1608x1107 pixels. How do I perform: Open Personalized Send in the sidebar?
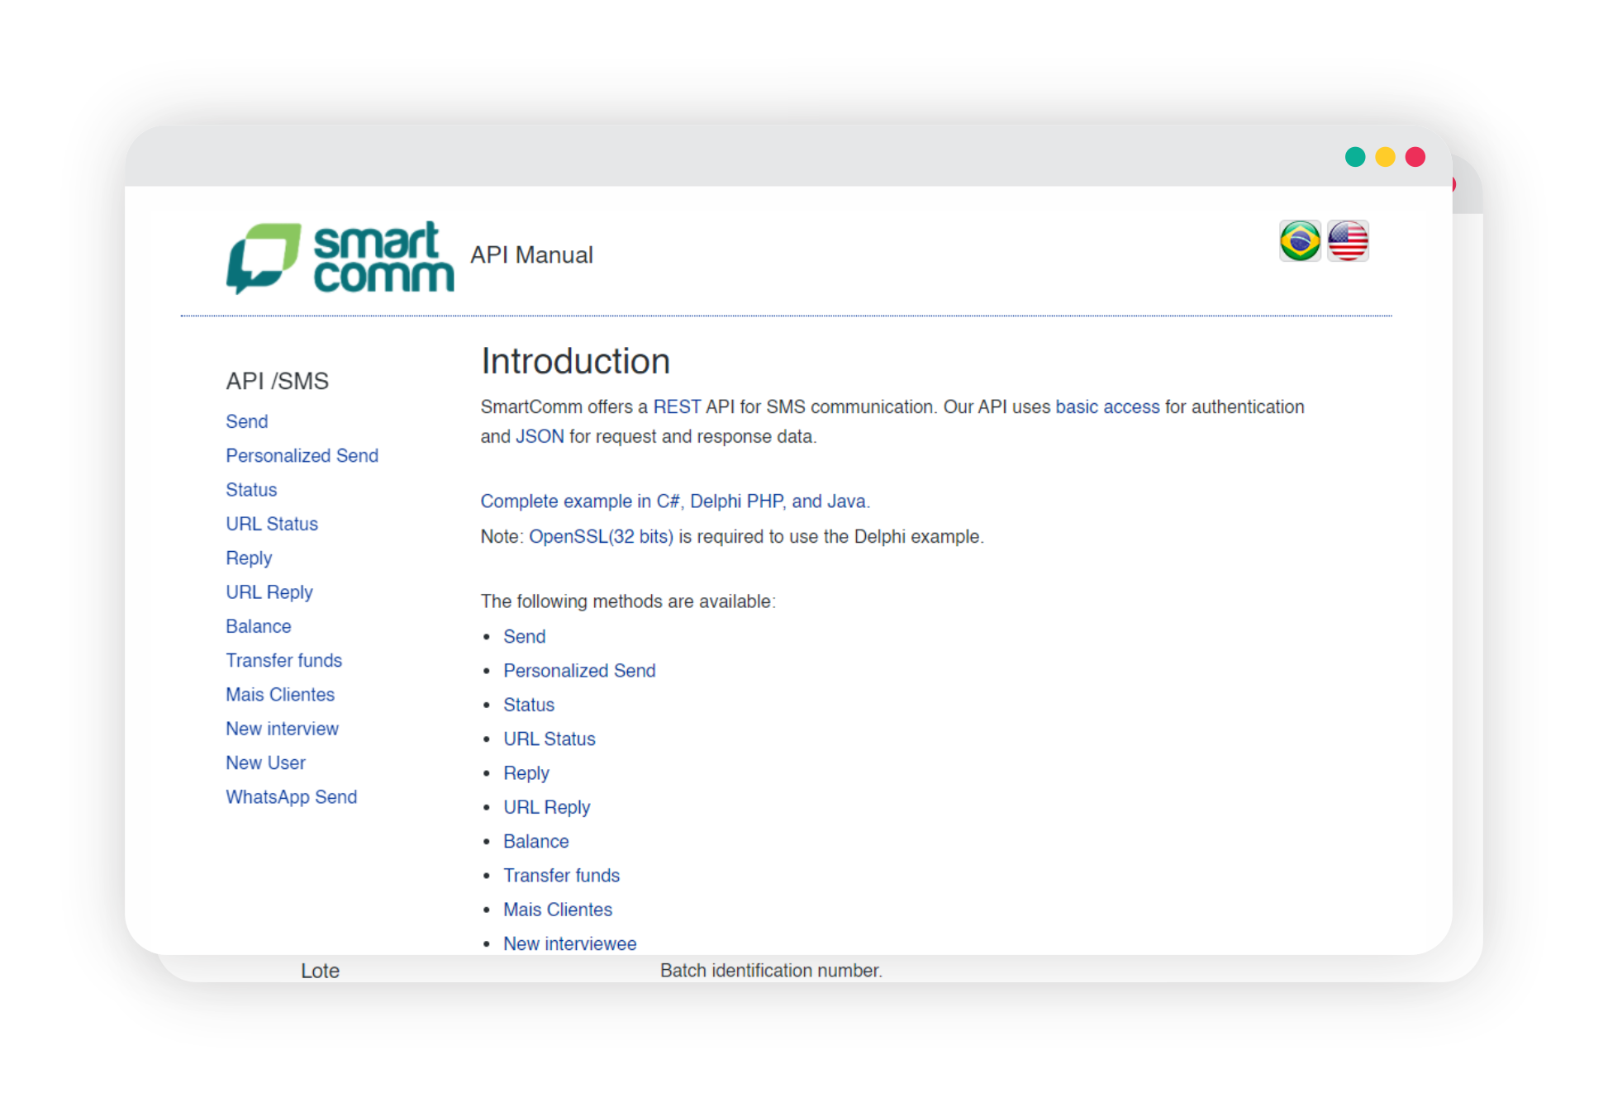coord(302,455)
